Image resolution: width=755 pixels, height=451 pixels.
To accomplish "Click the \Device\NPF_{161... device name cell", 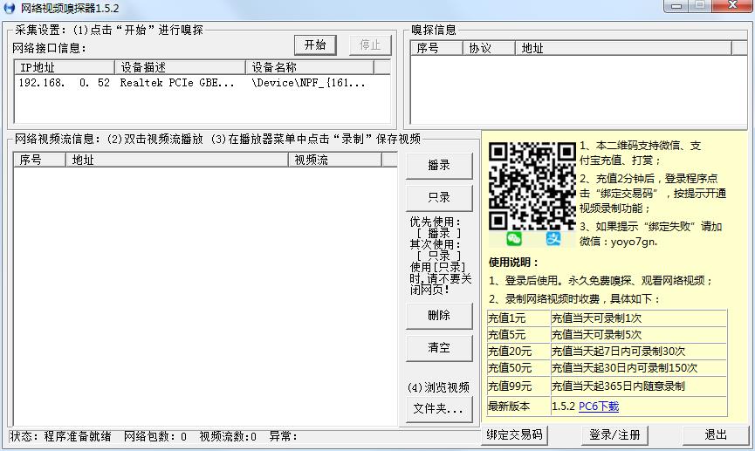I will tap(308, 83).
